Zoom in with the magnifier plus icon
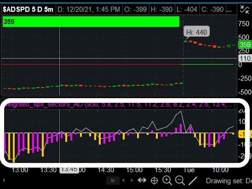Viewport: 252px width, 189px height. pyautogui.click(x=167, y=181)
